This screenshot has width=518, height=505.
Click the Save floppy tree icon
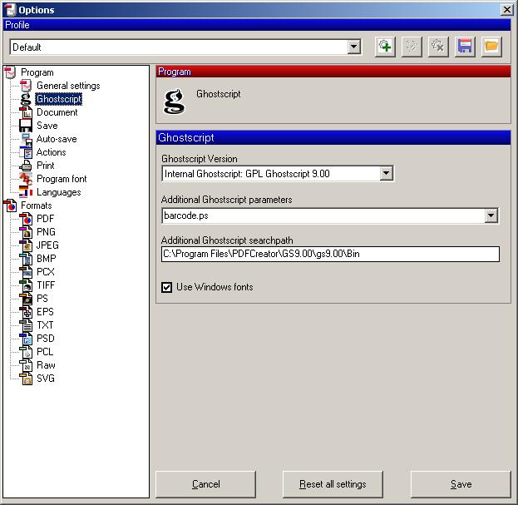coord(26,126)
